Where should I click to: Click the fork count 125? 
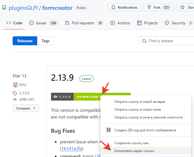coord(166,8)
